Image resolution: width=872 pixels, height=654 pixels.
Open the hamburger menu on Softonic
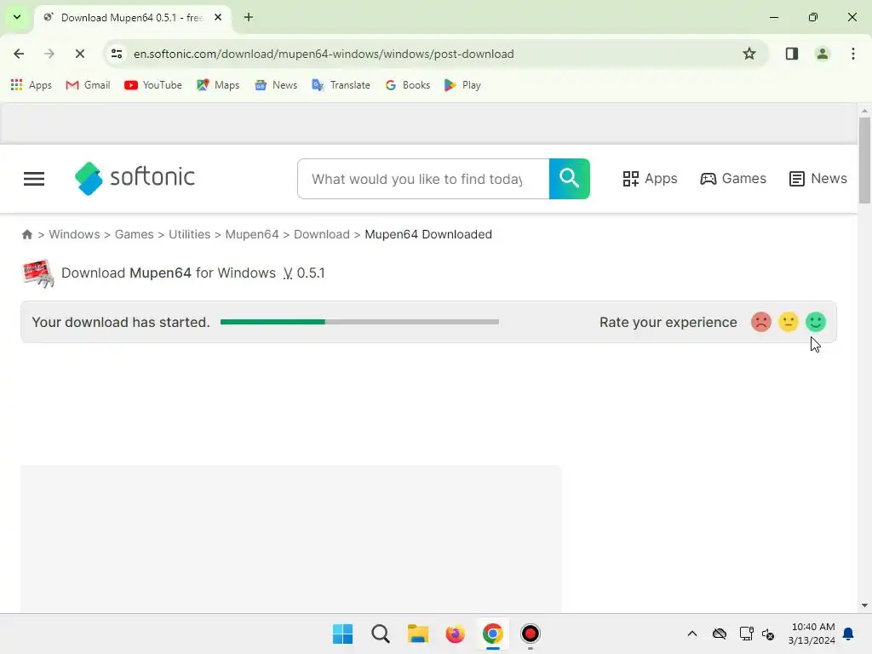tap(34, 179)
